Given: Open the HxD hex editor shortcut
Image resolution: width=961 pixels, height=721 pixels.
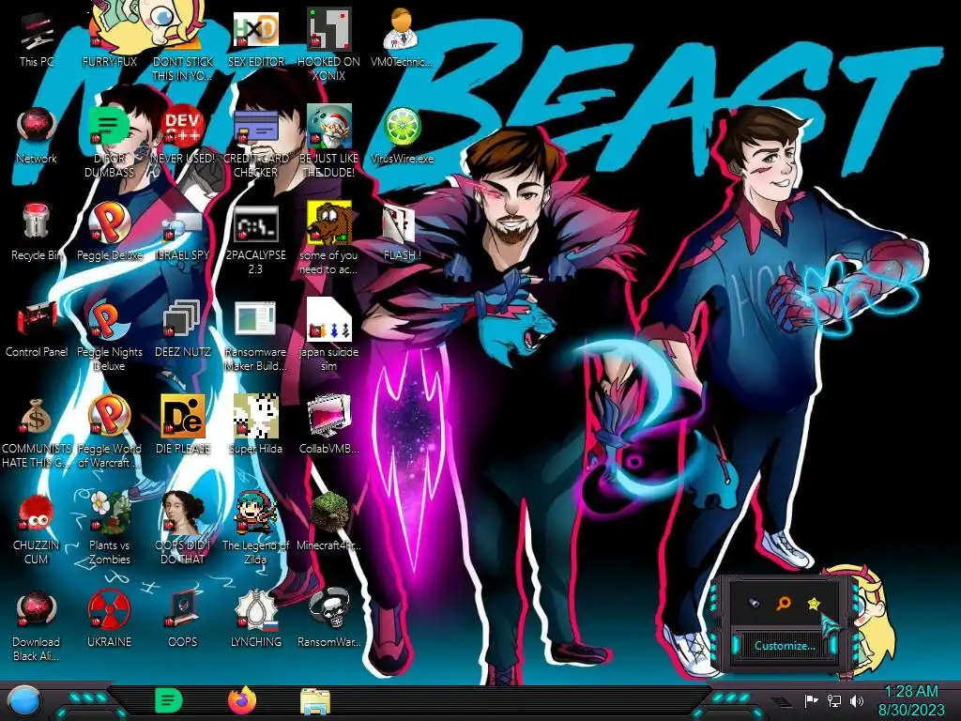Looking at the screenshot, I should 255,29.
